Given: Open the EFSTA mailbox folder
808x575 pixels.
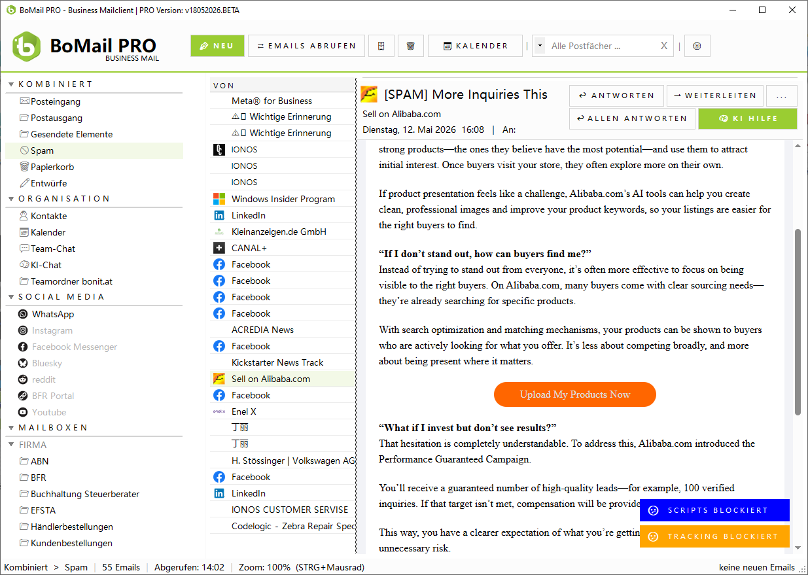Looking at the screenshot, I should coord(94,510).
